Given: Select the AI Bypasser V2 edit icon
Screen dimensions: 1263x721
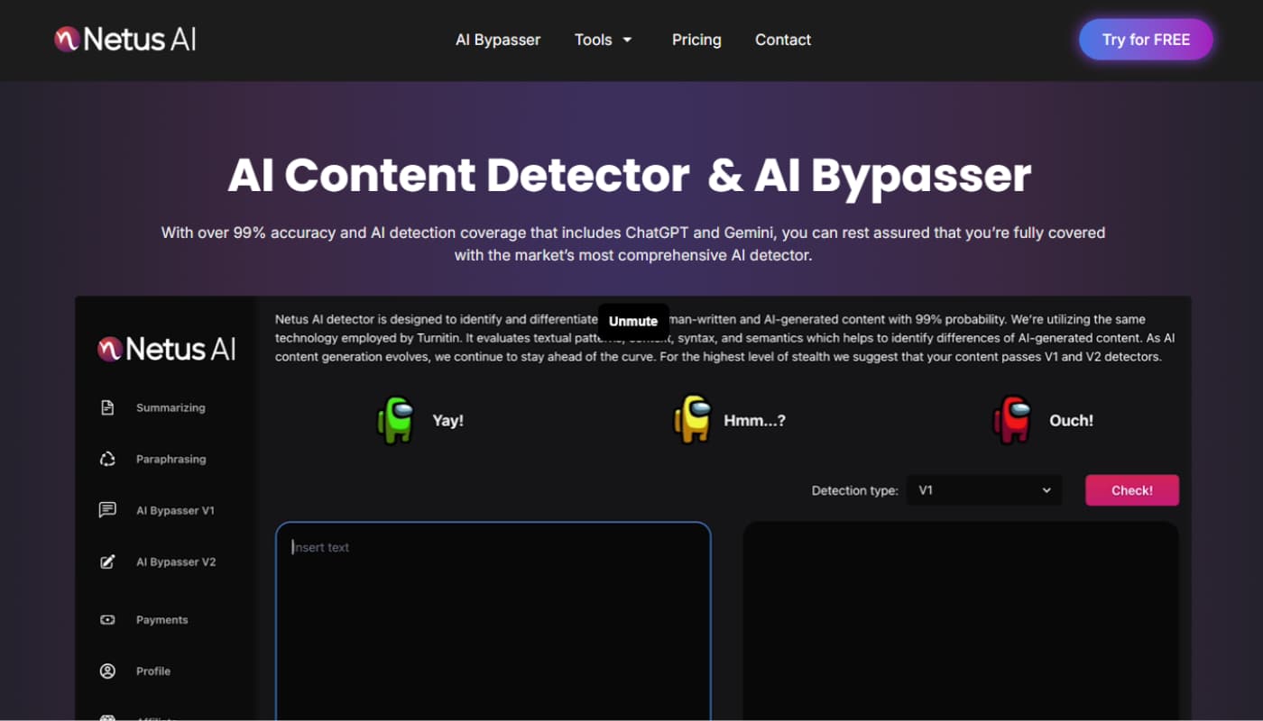Looking at the screenshot, I should 107,561.
